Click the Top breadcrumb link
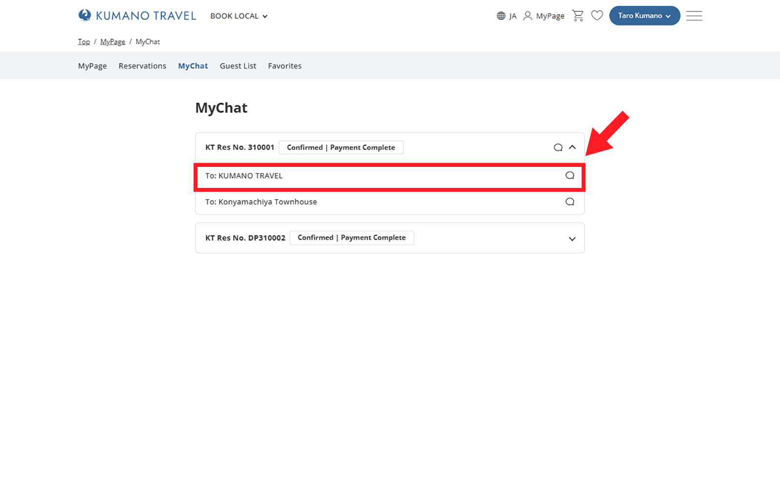Viewport: 780px width, 488px height. [84, 42]
